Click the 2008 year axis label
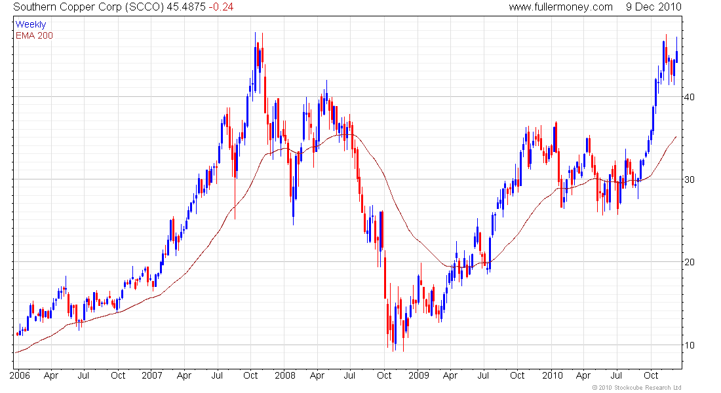Screen dimensions: 721x393 (285, 375)
